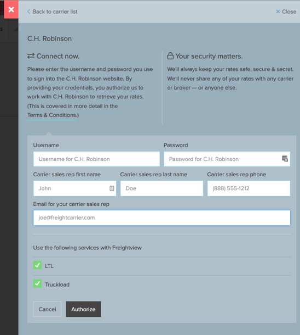300x335 pixels.
Task: Uncheck the LTL service checkbox
Action: click(37, 265)
